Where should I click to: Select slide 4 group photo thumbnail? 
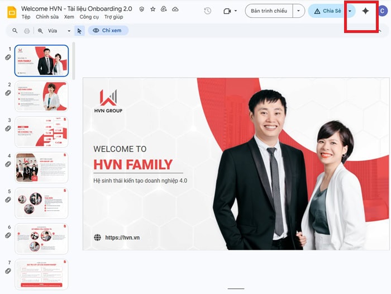41,168
